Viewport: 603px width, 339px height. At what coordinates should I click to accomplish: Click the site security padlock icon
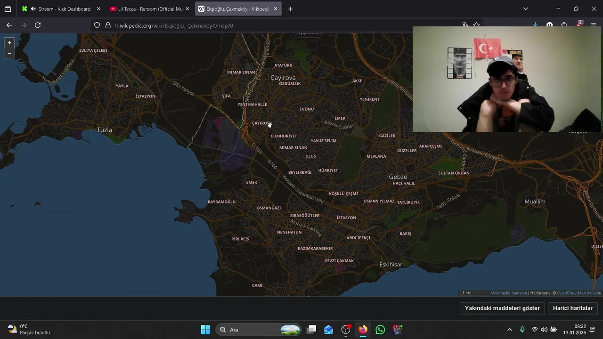(x=108, y=25)
